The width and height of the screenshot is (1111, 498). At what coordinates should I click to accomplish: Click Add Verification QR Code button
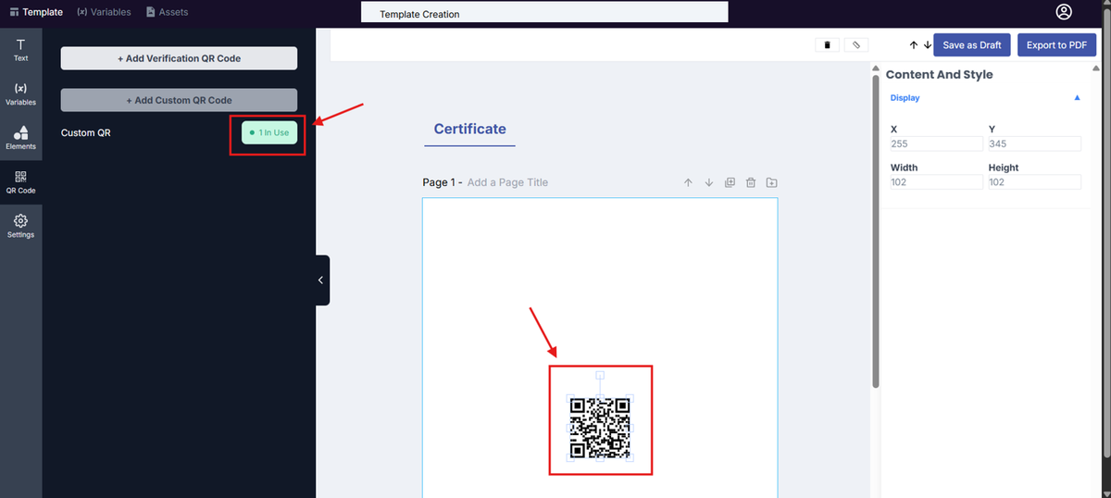(x=179, y=58)
